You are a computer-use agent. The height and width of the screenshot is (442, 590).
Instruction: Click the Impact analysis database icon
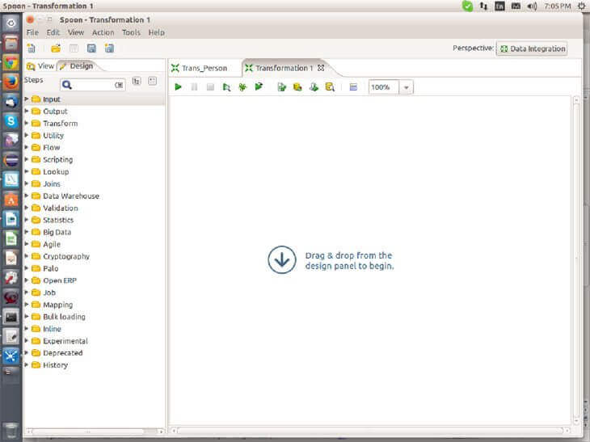297,87
